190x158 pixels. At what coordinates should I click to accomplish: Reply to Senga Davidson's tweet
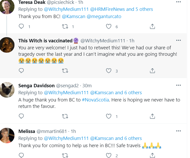[x=21, y=116]
